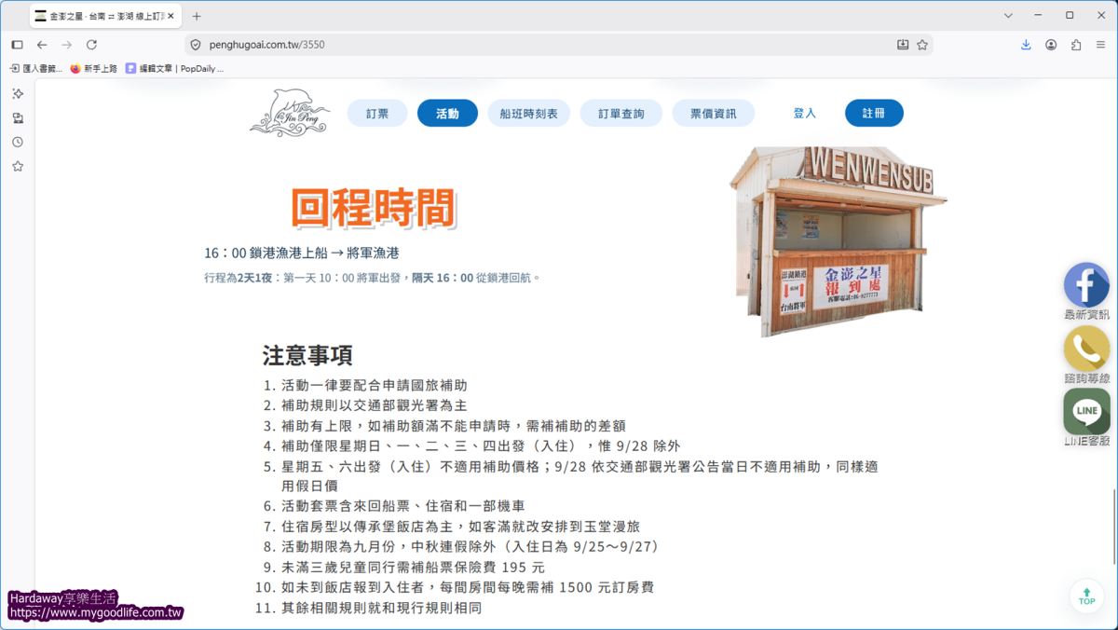
Task: Open the 匯入書籤 bookmark toolbar item
Action: (36, 68)
